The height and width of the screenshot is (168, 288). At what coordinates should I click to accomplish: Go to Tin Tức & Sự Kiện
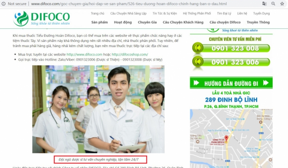pyautogui.click(x=165, y=14)
